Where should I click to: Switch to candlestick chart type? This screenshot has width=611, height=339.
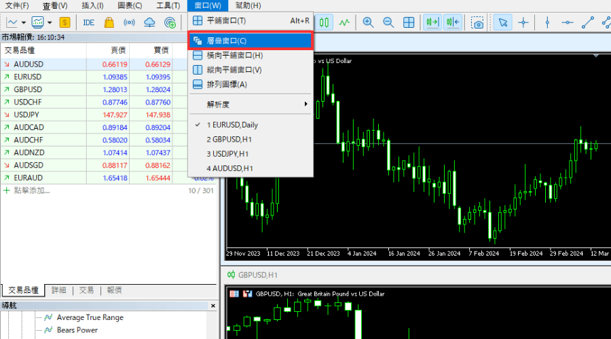[325, 22]
